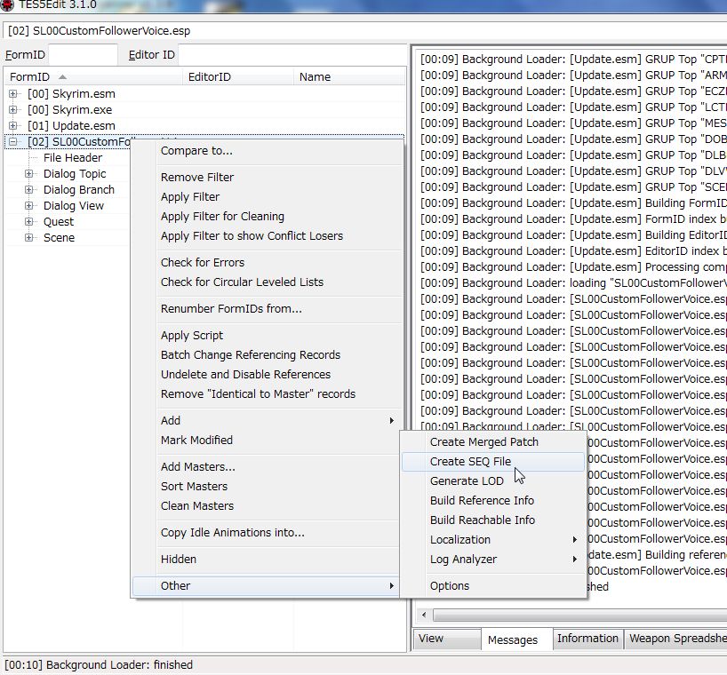Click the TES5Edit app icon in title bar
727x675 pixels.
6,5
